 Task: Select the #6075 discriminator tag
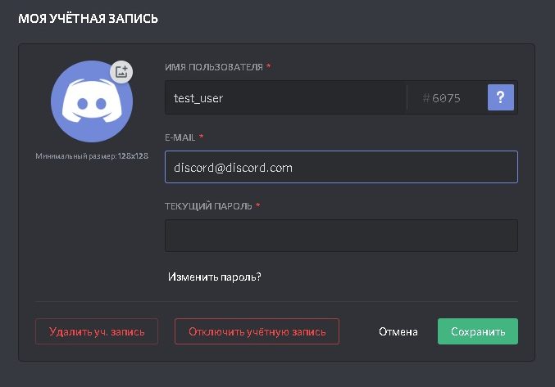coord(442,98)
